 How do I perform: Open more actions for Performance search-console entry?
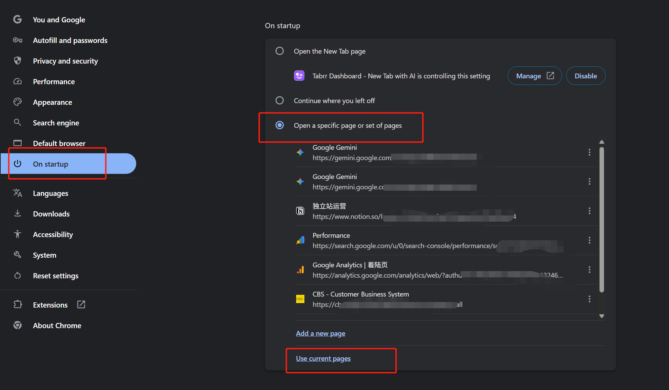pyautogui.click(x=590, y=240)
